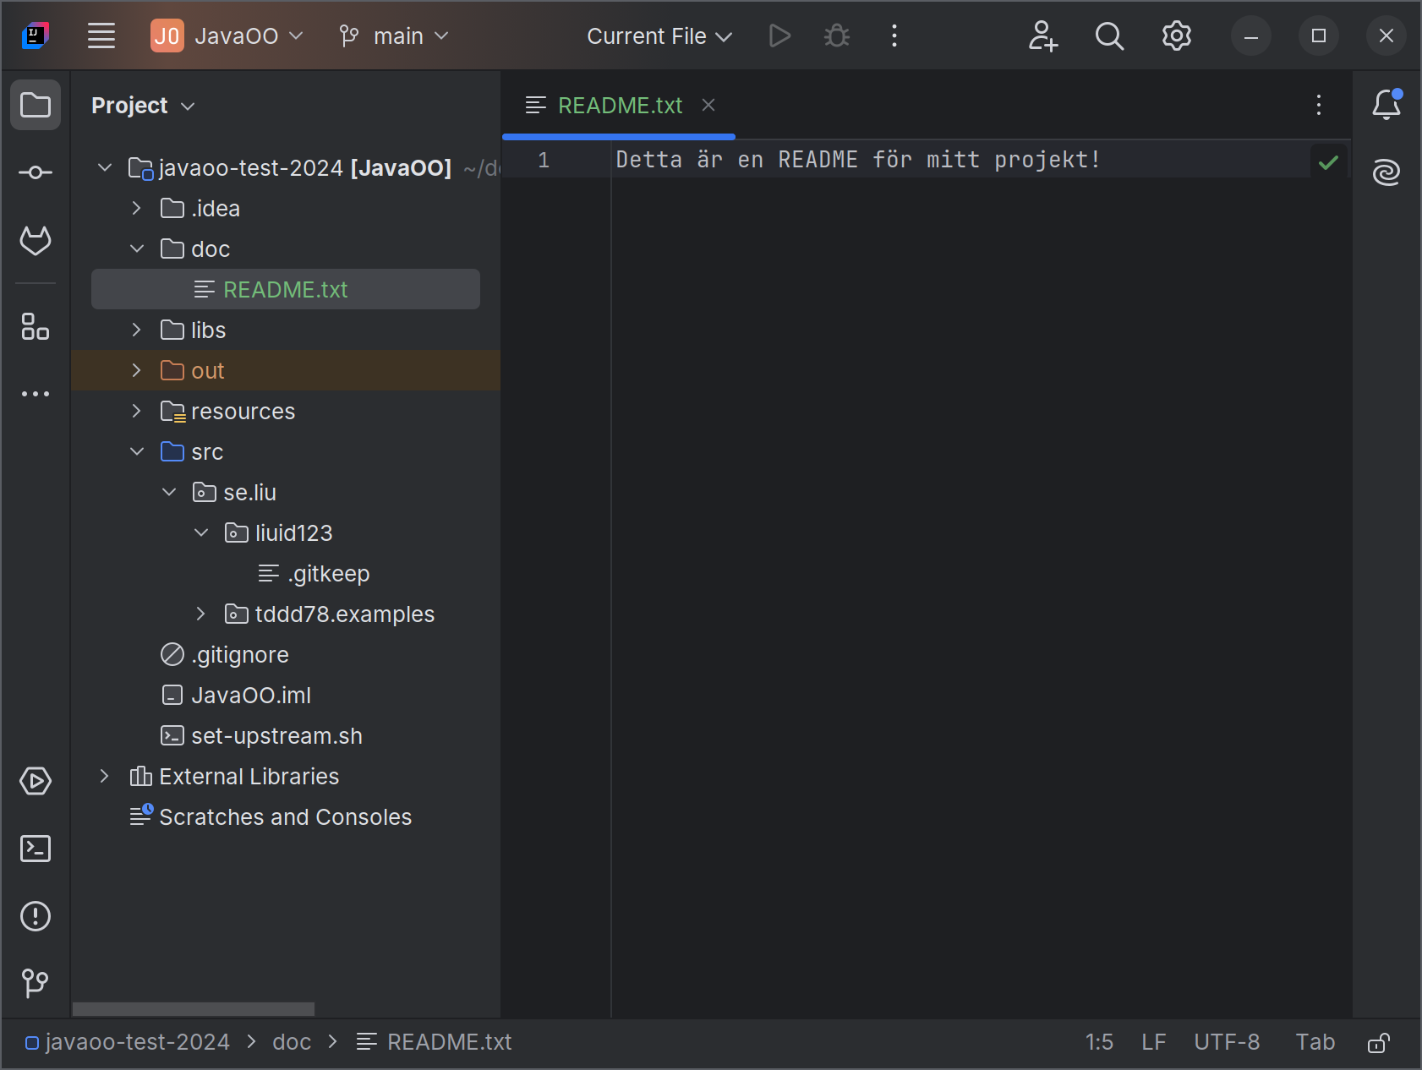
Task: Open the JavaOO project selector dropdown
Action: [x=227, y=35]
